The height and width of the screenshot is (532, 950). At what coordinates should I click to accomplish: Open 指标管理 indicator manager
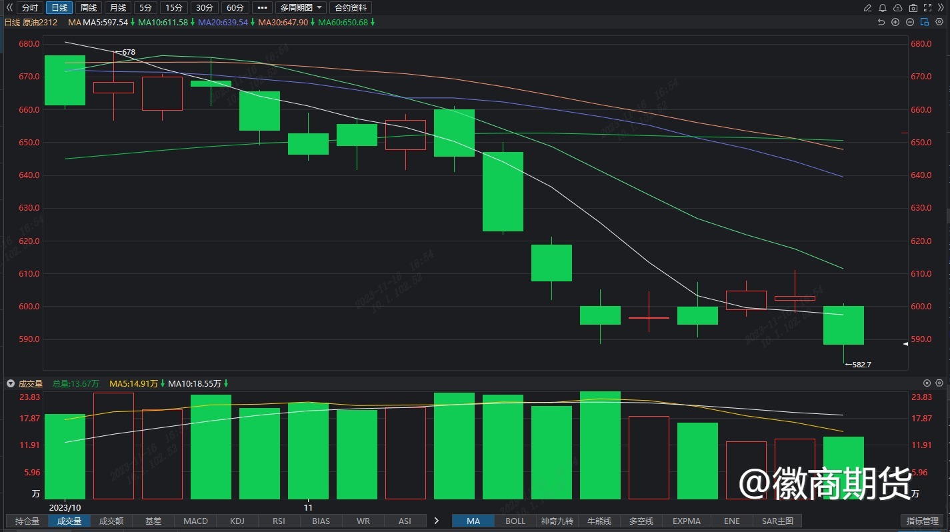click(923, 521)
